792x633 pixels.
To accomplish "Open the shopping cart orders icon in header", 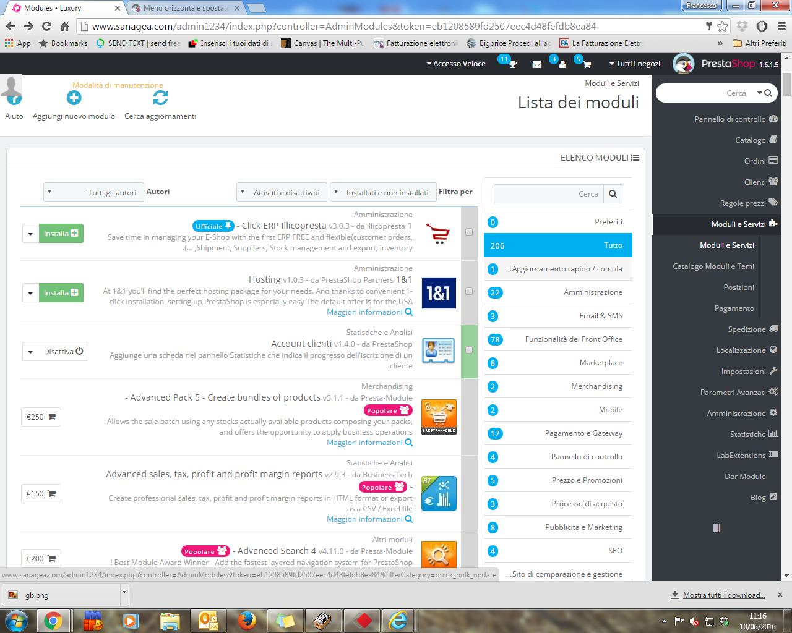I will 587,64.
